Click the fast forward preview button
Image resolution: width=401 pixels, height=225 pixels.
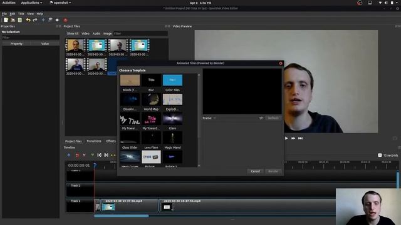tap(293, 138)
